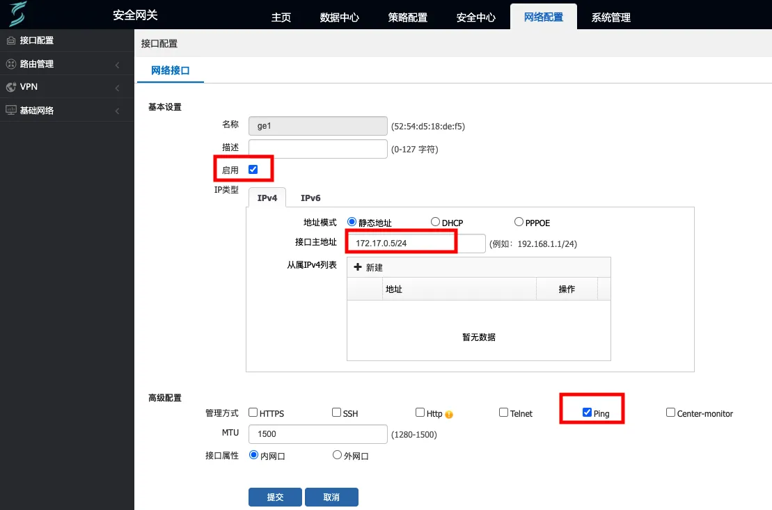772x510 pixels.
Task: Uncheck the 启用 checkbox
Action: pyautogui.click(x=252, y=168)
